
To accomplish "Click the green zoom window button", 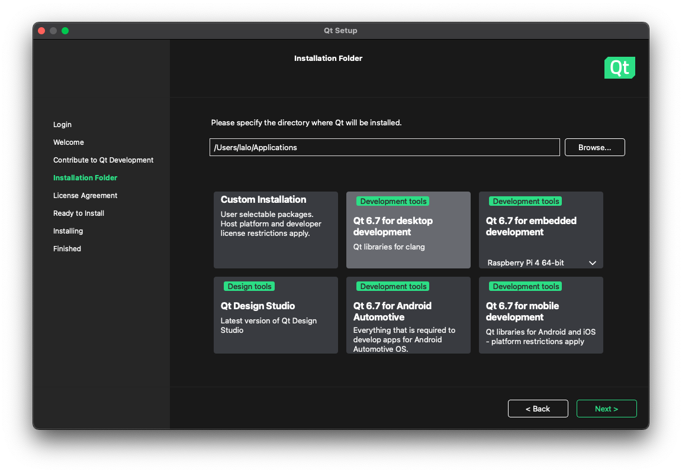I will pyautogui.click(x=65, y=31).
